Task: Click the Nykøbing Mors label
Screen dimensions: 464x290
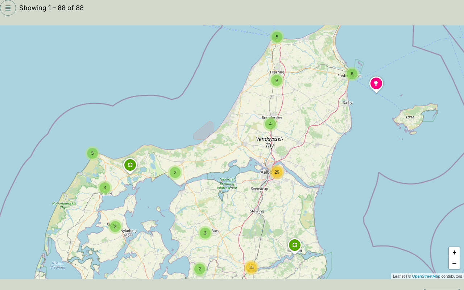Action: (x=128, y=233)
